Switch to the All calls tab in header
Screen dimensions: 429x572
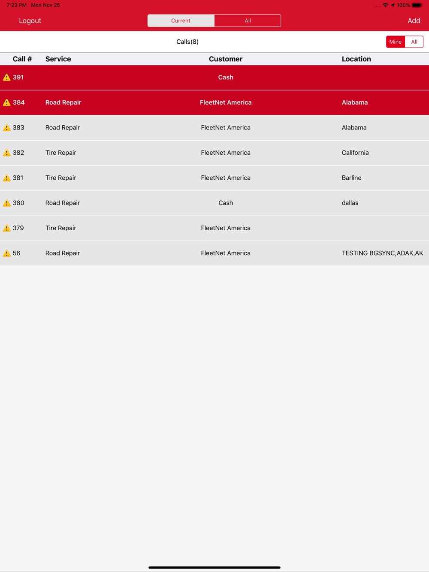(248, 21)
